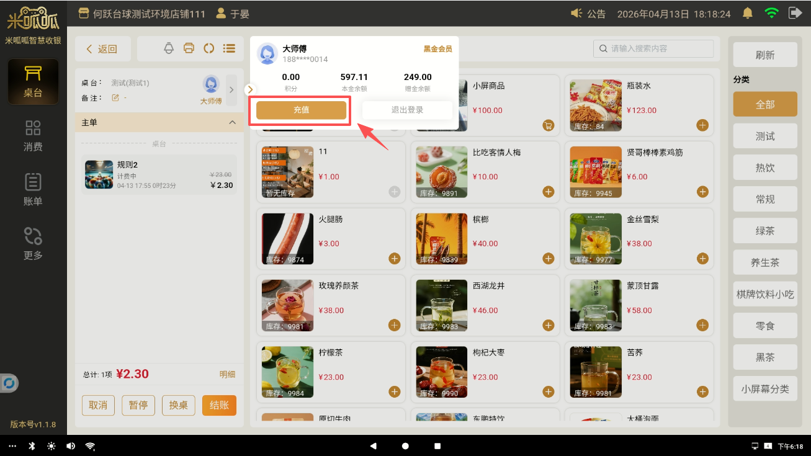Open the list view icon in toolbar
811x456 pixels.
tap(229, 48)
